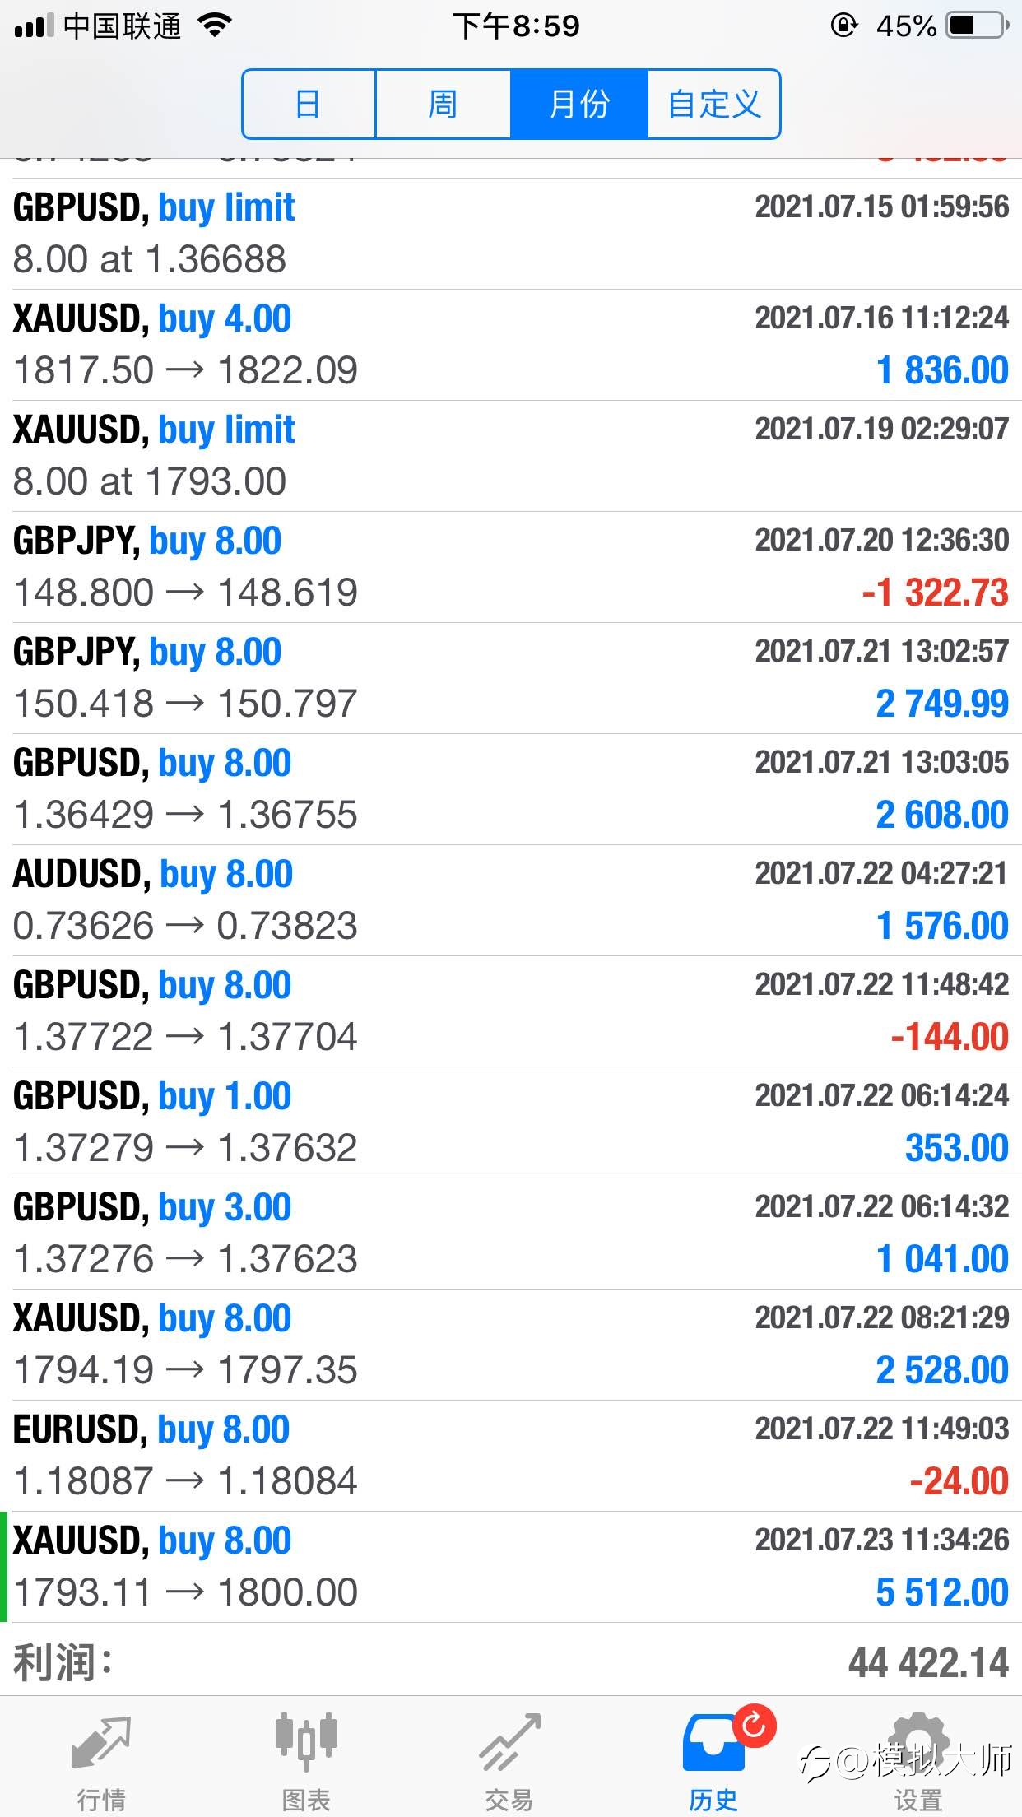Open the AUDUSD buy 8.00 trade
The width and height of the screenshot is (1022, 1817).
511,900
